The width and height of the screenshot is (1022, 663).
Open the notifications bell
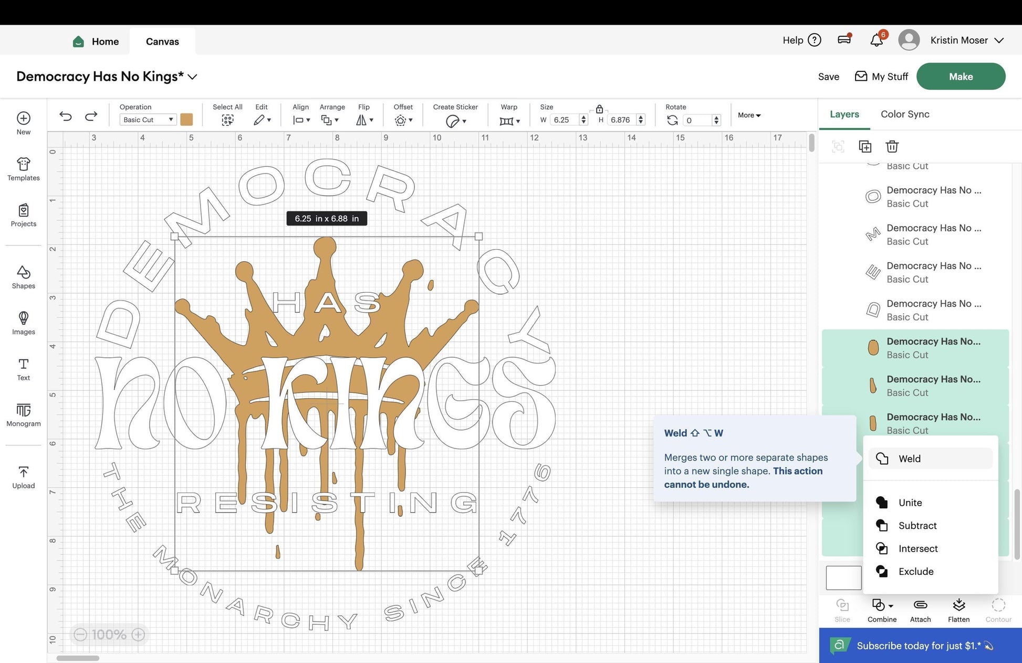pos(876,40)
